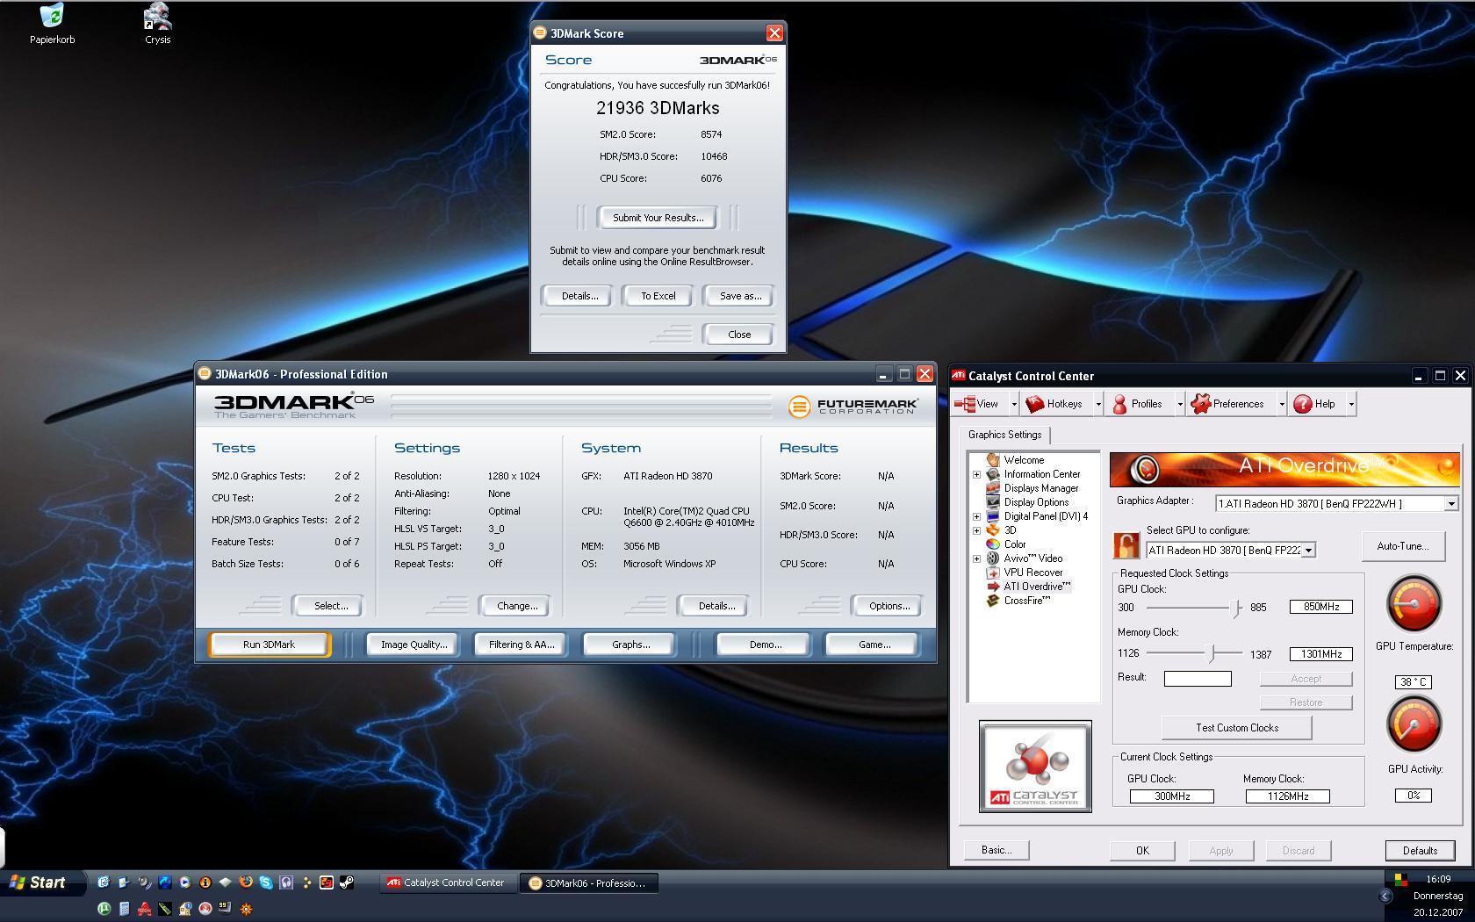The width and height of the screenshot is (1475, 922).
Task: Click Change under the Settings column
Action: tap(517, 606)
